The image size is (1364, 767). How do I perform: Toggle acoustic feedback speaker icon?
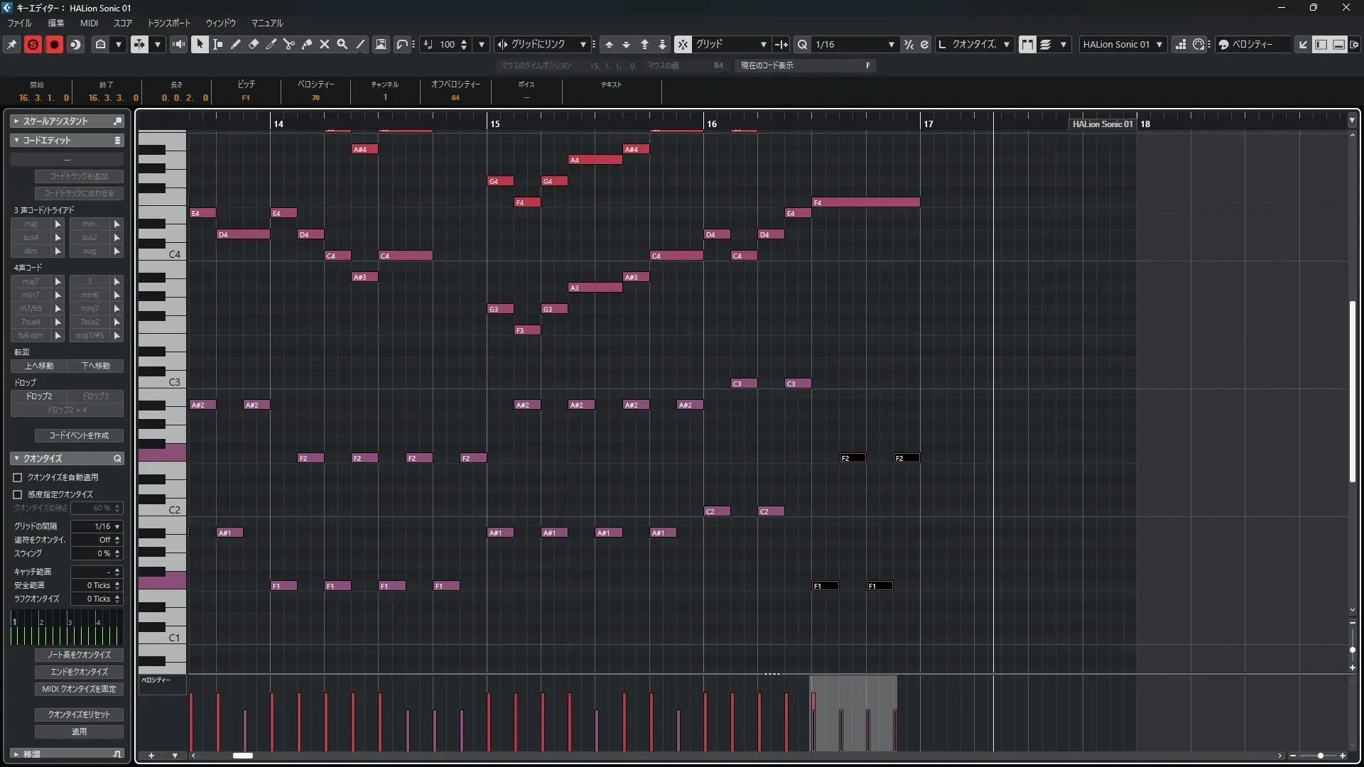[x=178, y=44]
